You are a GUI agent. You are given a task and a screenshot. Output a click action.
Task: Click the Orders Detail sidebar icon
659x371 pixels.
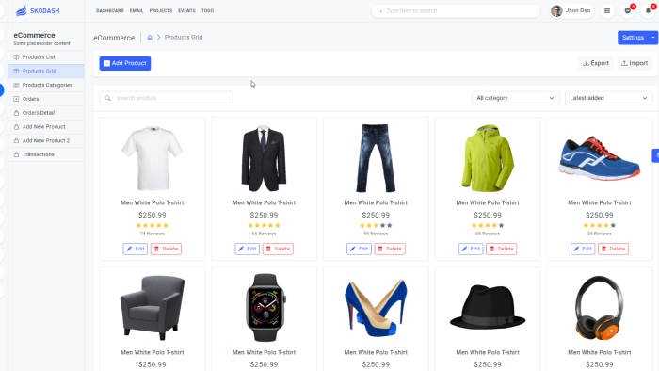pyautogui.click(x=16, y=113)
